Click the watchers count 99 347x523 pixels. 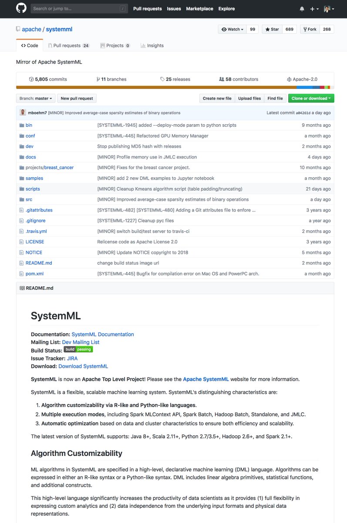pos(253,29)
